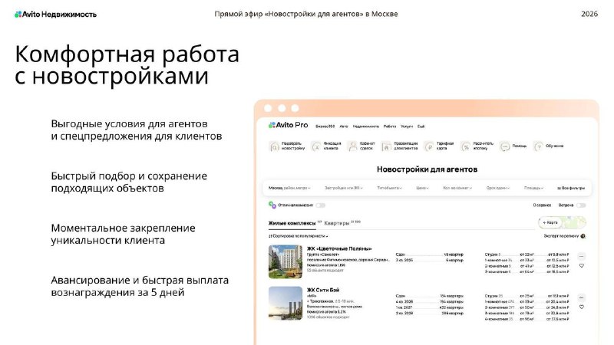Toggle the Отличная комиссия switch
This screenshot has height=345, width=614.
(321, 205)
